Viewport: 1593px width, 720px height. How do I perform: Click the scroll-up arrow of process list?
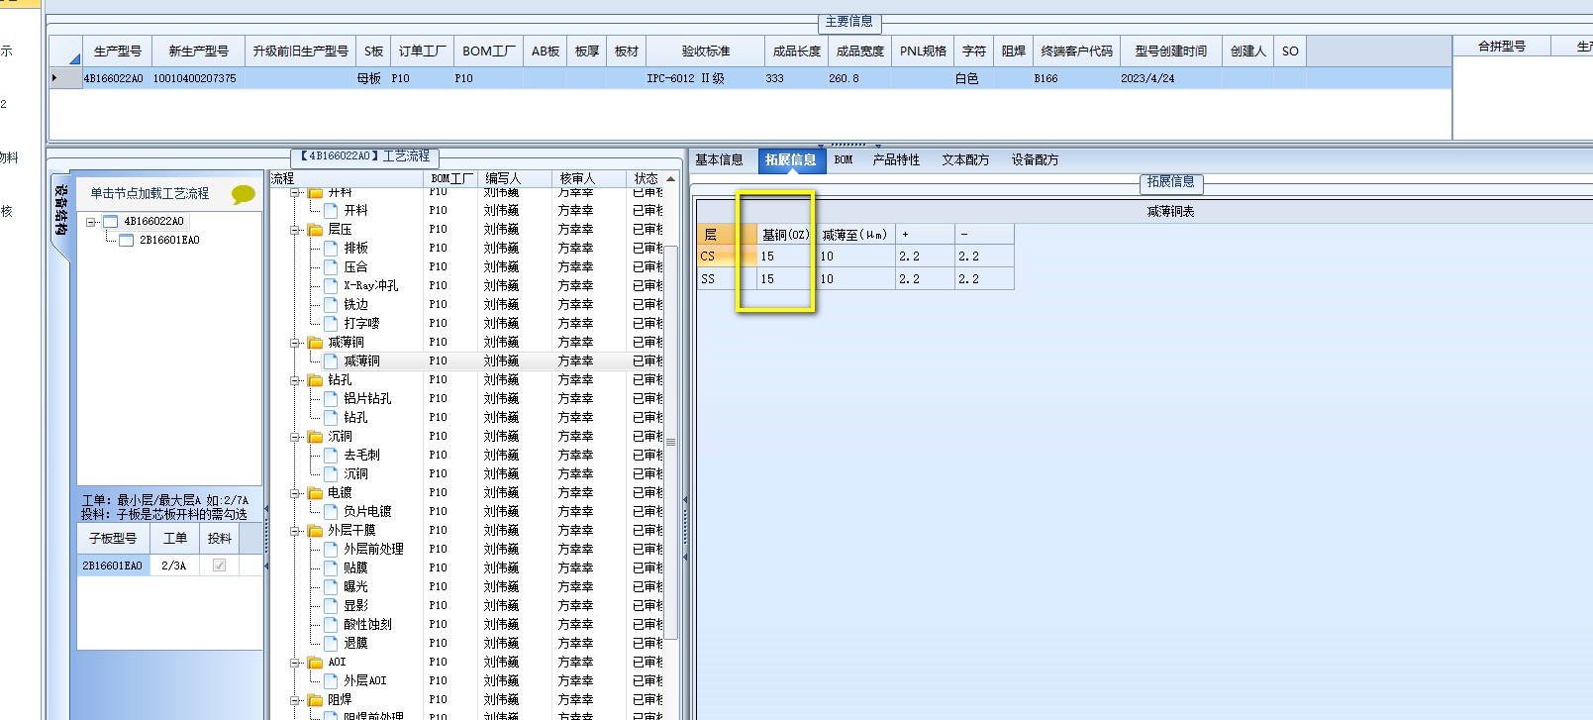click(x=670, y=179)
